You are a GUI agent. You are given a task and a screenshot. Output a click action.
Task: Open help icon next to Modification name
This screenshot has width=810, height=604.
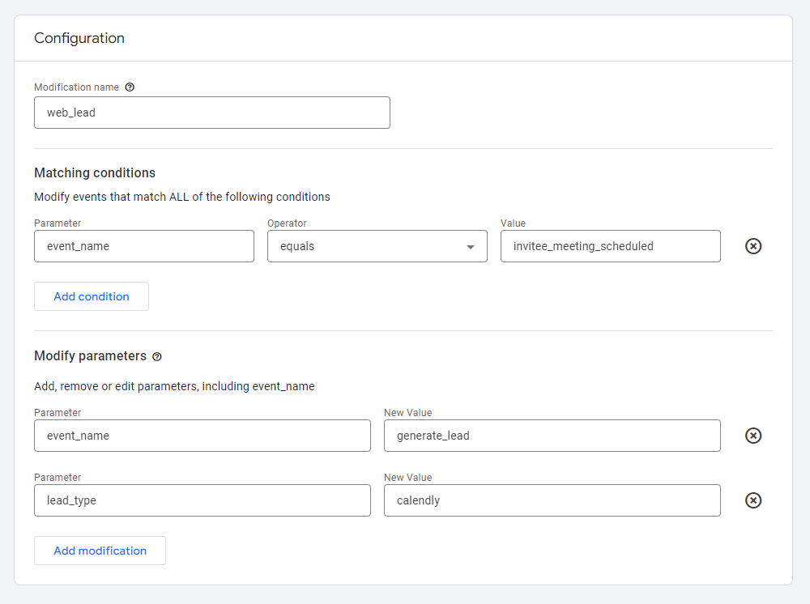130,87
